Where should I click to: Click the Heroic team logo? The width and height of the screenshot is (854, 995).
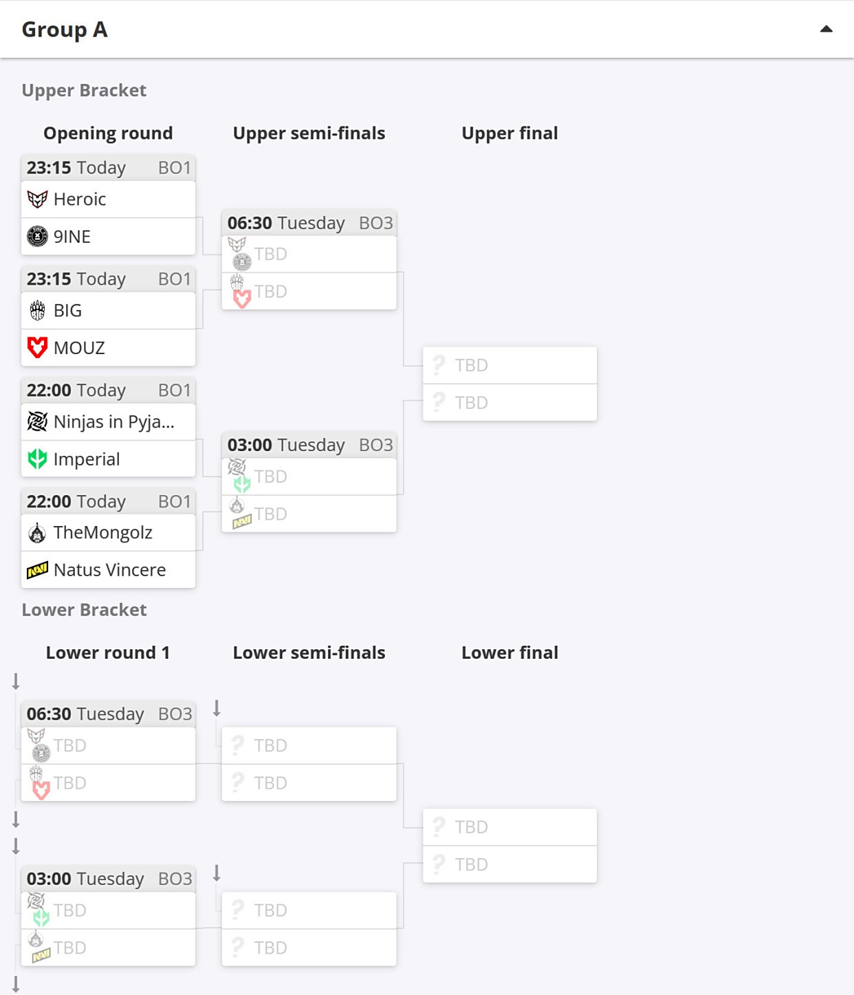(37, 199)
